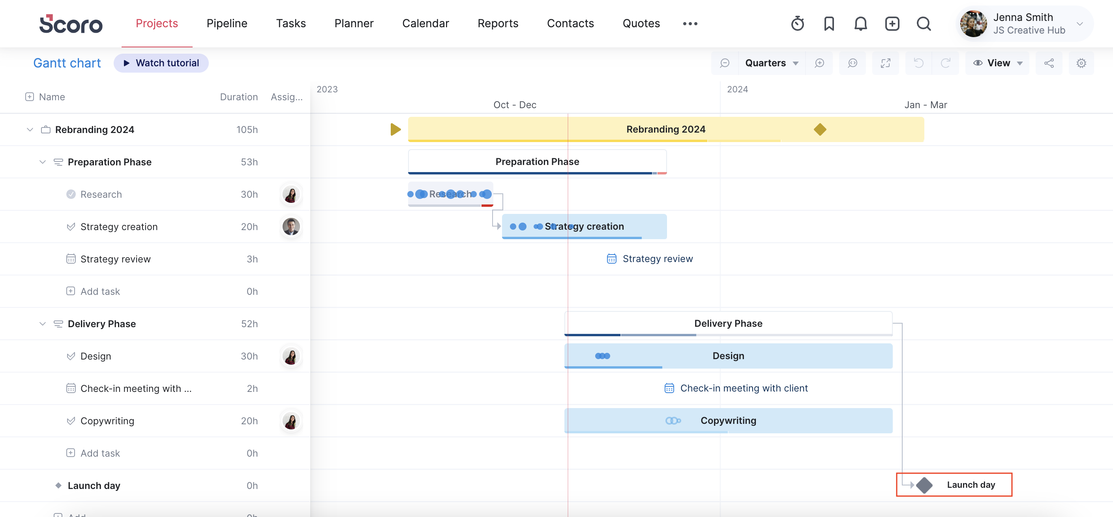Go to the Pipeline tab

(x=227, y=23)
